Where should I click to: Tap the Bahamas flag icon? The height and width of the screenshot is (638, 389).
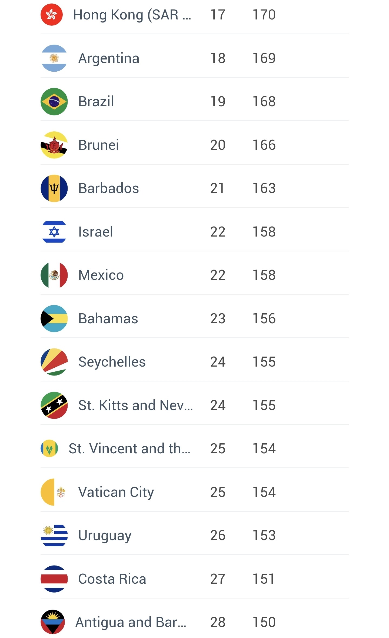[54, 318]
